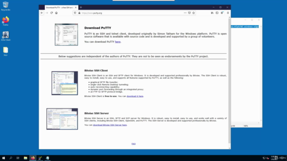The image size is (287, 161).
Task: Click the 'Bitvise SSH Client' heading
Action: click(x=96, y=71)
